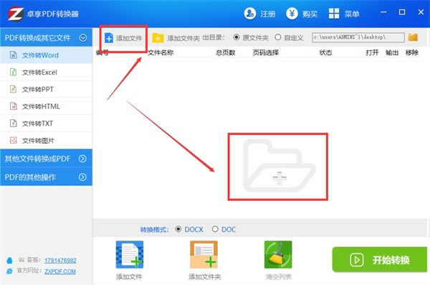Click the 清空列表 broom icon
This screenshot has height=285, width=430.
click(278, 255)
